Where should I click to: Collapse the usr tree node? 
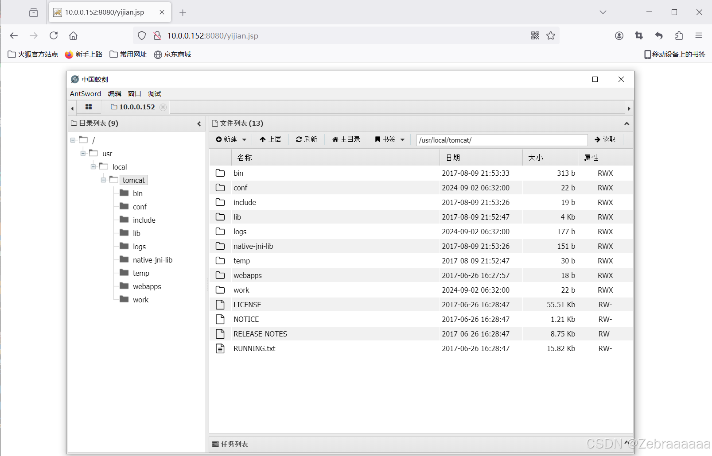tap(83, 153)
